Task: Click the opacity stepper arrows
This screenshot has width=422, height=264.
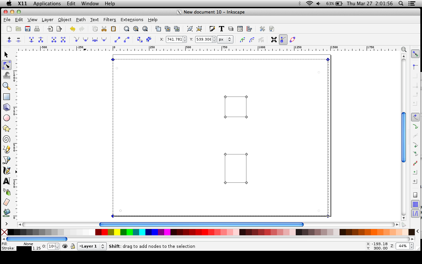Action: pyautogui.click(x=57, y=246)
